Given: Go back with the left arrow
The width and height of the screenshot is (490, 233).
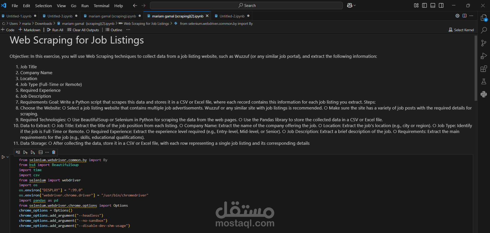Looking at the screenshot, I should click(135, 5).
